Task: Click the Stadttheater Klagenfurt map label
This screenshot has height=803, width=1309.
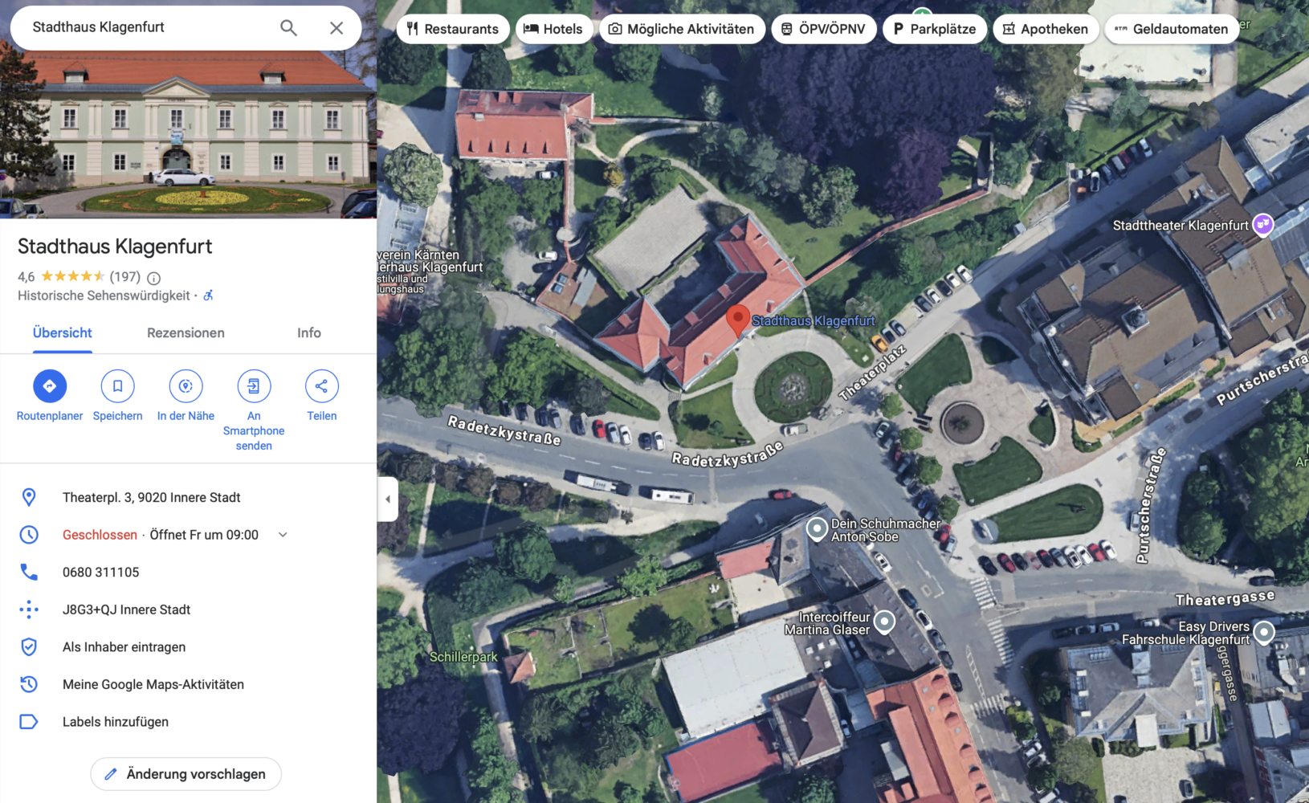Action: [x=1181, y=226]
